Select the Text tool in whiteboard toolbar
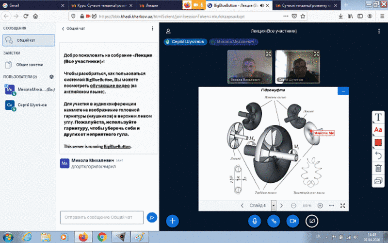Image resolution: width=388 pixels, height=243 pixels. pos(378,117)
